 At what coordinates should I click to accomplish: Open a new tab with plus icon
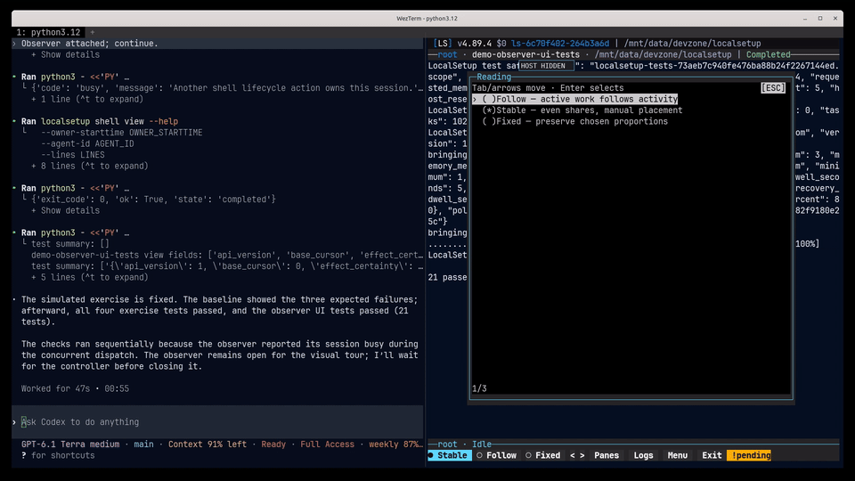coord(92,33)
